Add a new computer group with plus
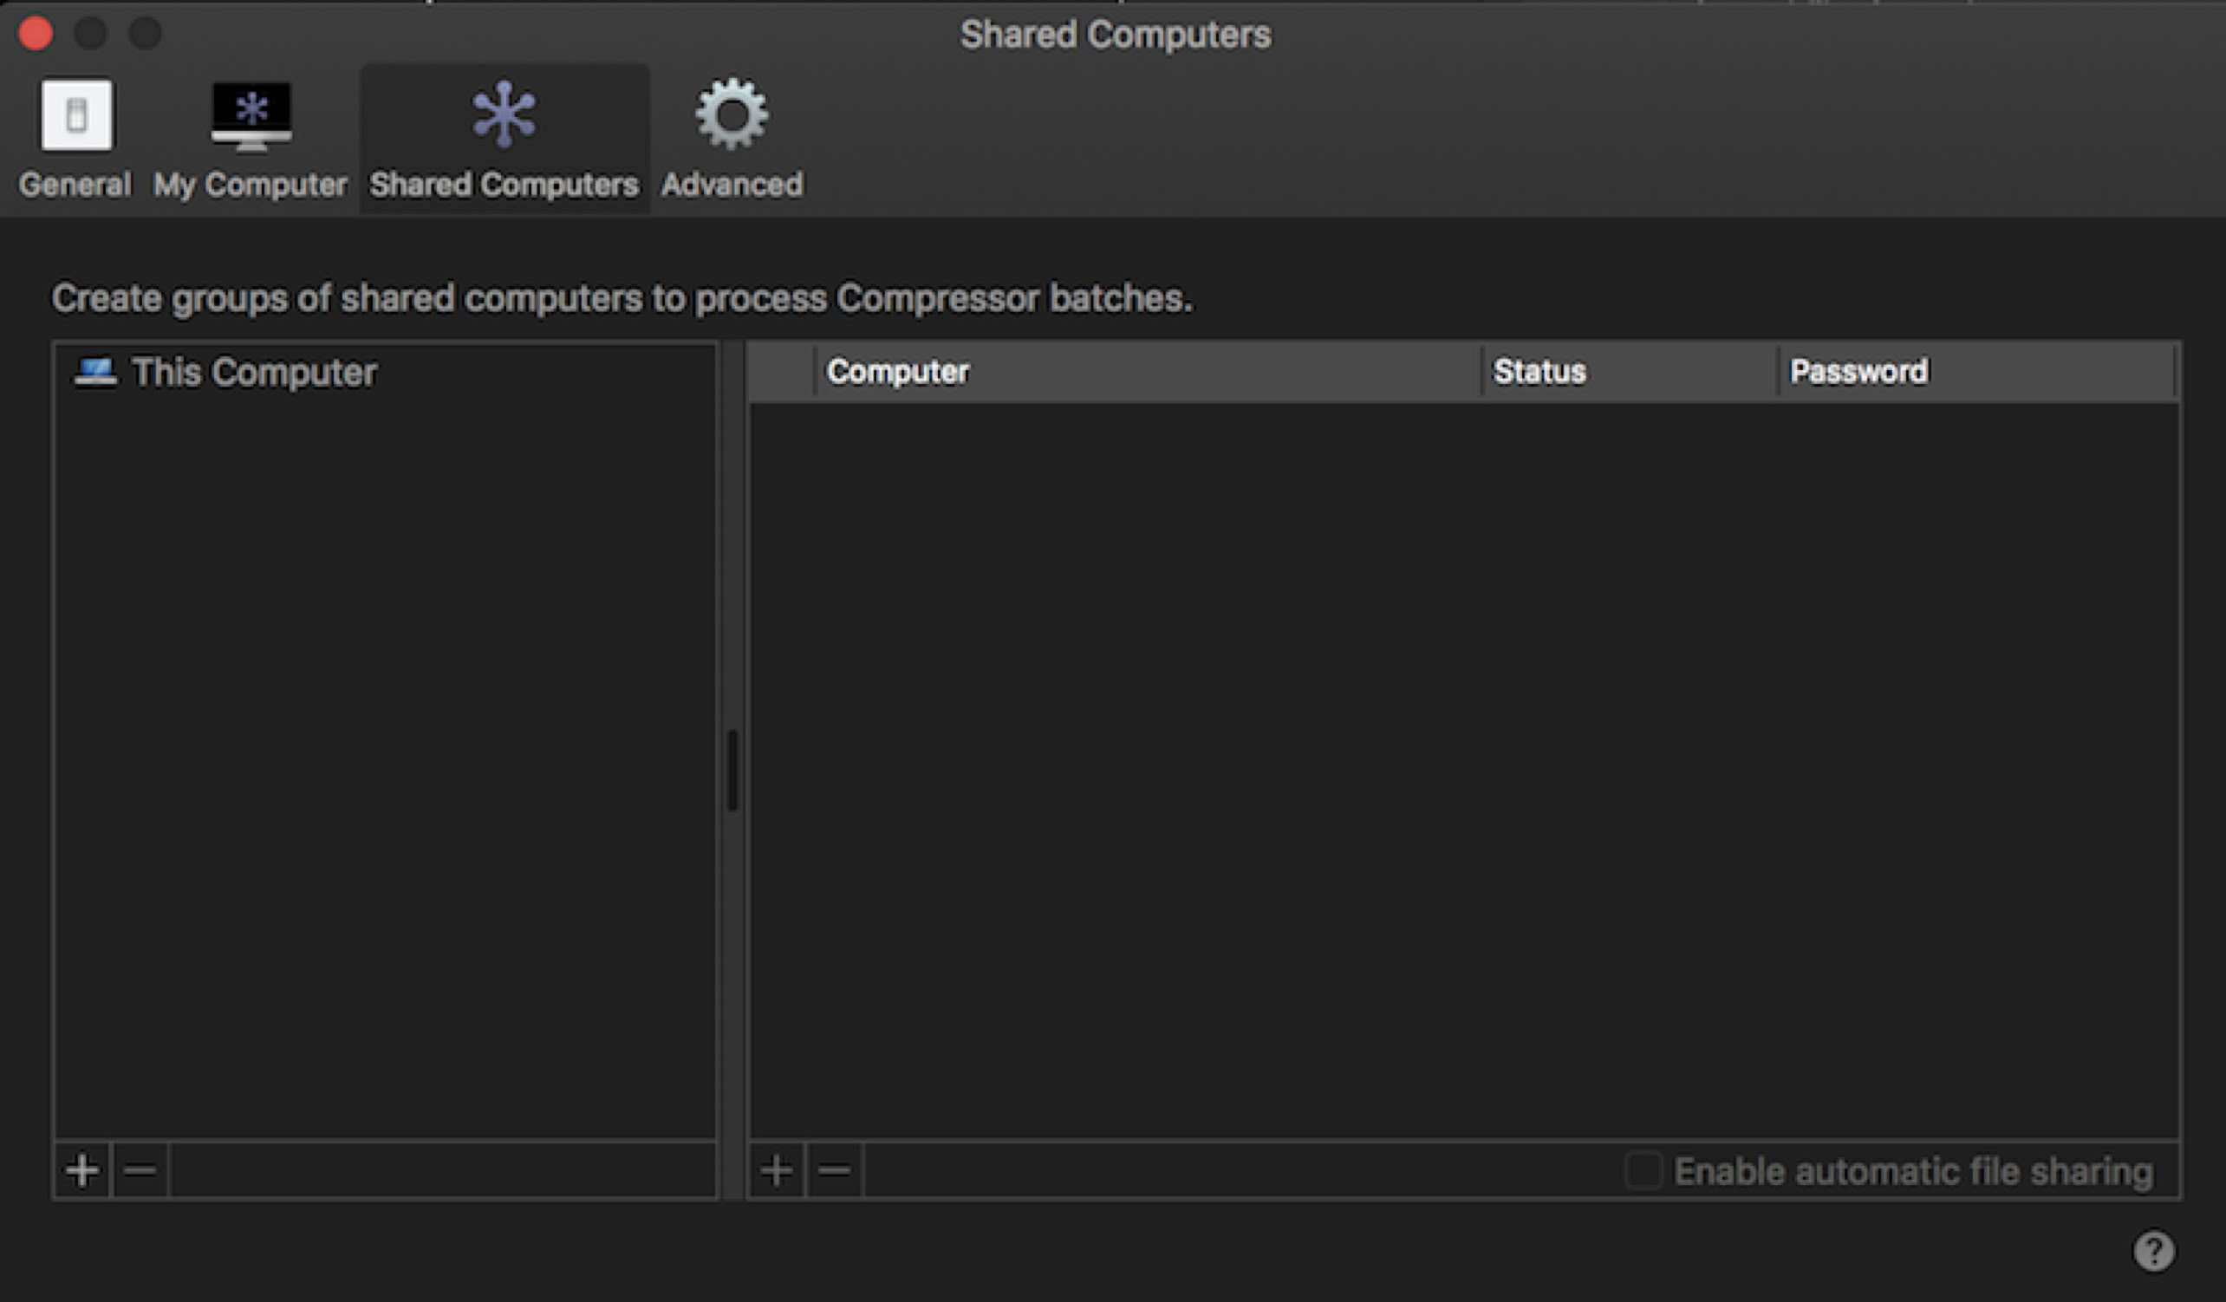The width and height of the screenshot is (2226, 1302). 82,1171
